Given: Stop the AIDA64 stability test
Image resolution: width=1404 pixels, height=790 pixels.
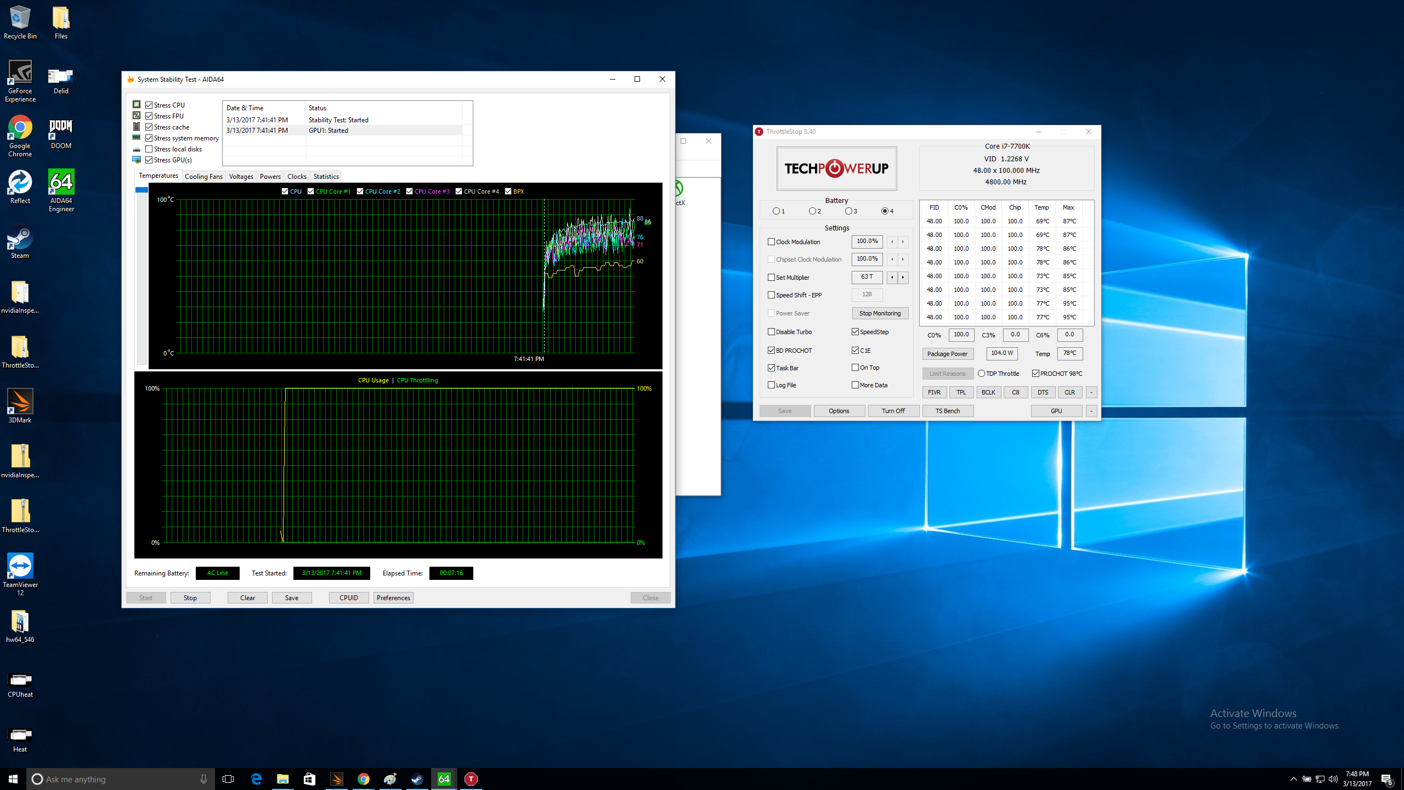Looking at the screenshot, I should point(190,598).
